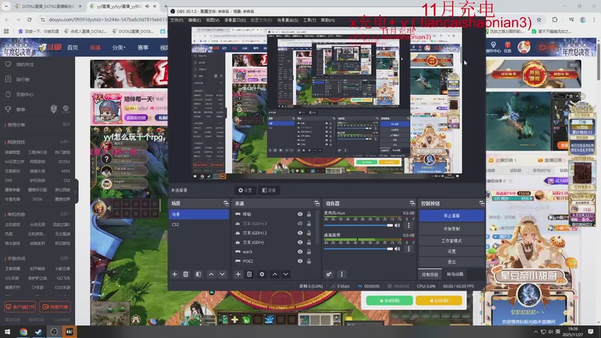Click 开始录制 button in OBS
The width and height of the screenshot is (601, 338).
coord(452,229)
